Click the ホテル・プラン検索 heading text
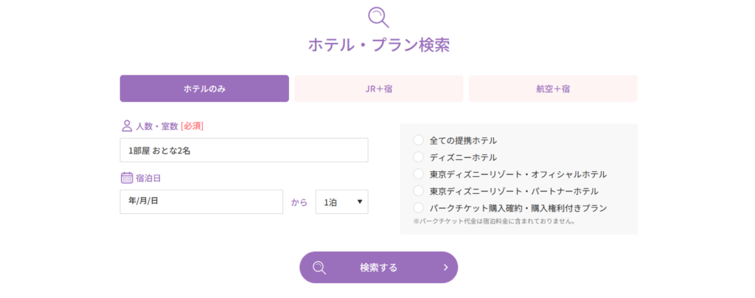This screenshot has width=755, height=298. point(378,45)
